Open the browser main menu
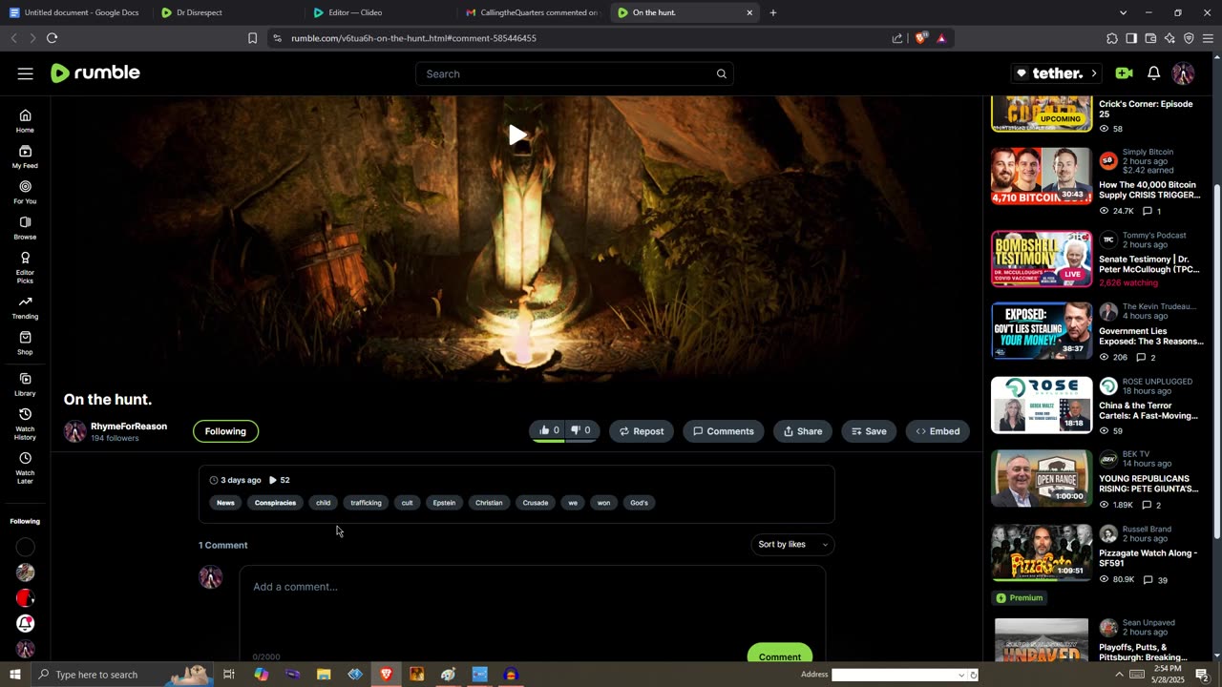Screen dimensions: 1222x687 pos(1208,38)
